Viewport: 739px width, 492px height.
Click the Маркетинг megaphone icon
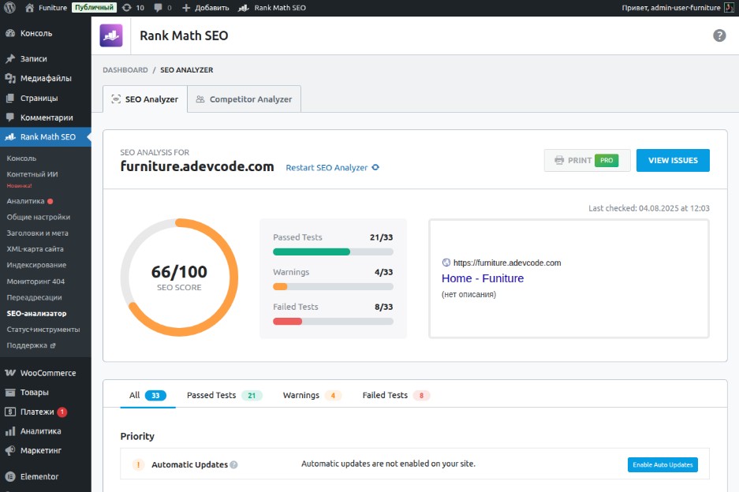(x=10, y=450)
